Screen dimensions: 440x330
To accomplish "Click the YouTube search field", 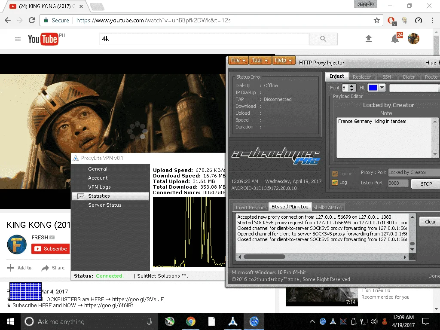I will pyautogui.click(x=204, y=39).
